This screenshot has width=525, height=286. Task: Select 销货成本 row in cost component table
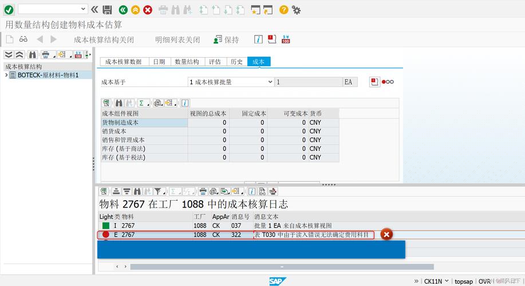220,131
